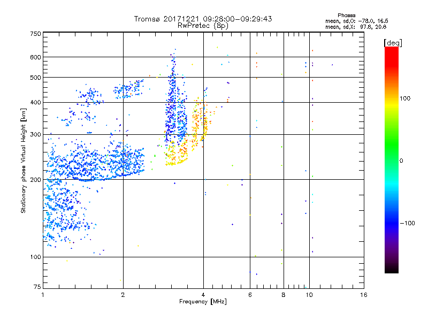Viewport: 428px width, 321px height.
Task: Click the x-axis tick label '6'
Action: pyautogui.click(x=250, y=295)
